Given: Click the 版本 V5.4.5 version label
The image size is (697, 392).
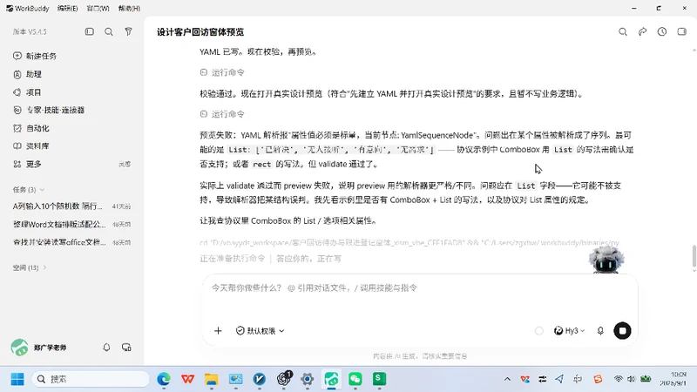Looking at the screenshot, I should 30,32.
